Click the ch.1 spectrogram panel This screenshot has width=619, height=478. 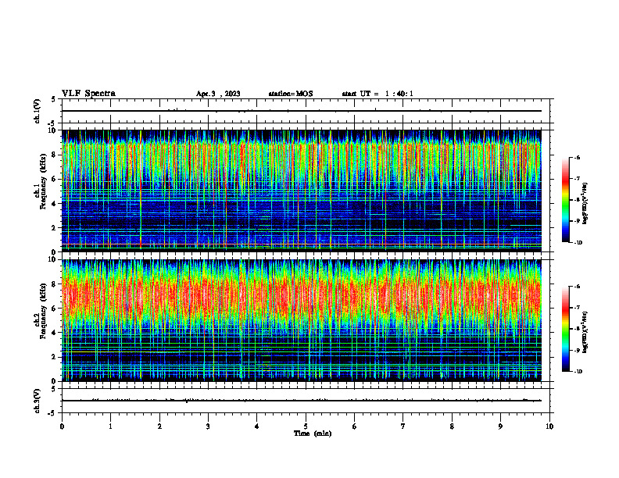[302, 191]
